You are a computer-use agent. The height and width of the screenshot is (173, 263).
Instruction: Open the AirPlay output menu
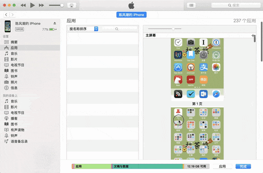tap(71, 5)
